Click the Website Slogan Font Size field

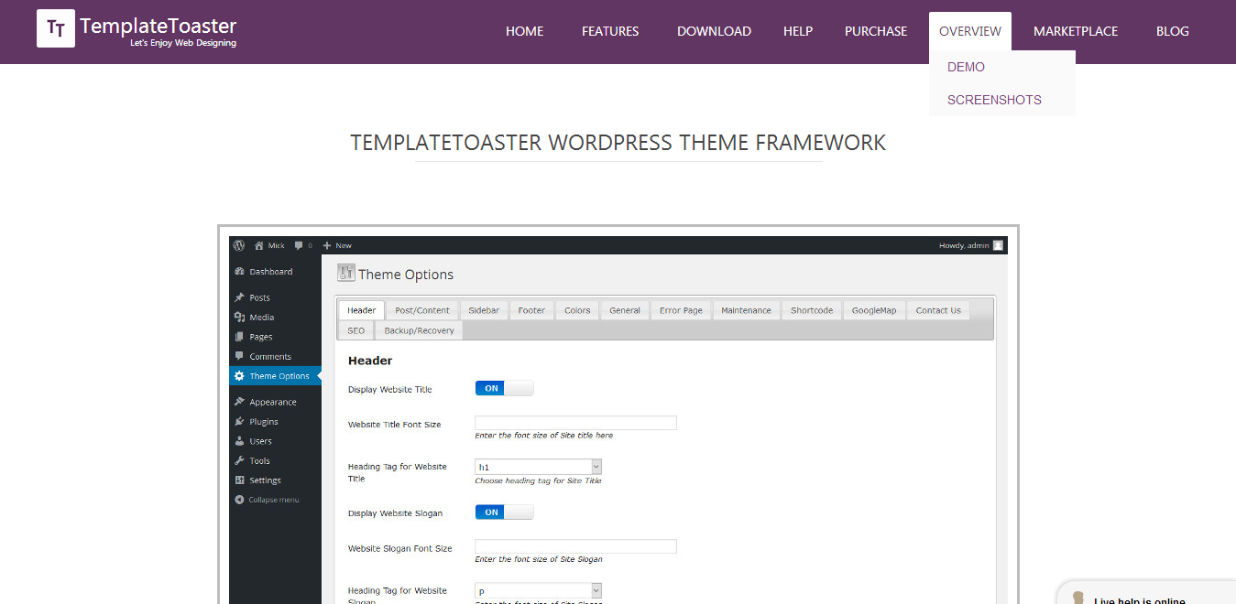[x=575, y=546]
